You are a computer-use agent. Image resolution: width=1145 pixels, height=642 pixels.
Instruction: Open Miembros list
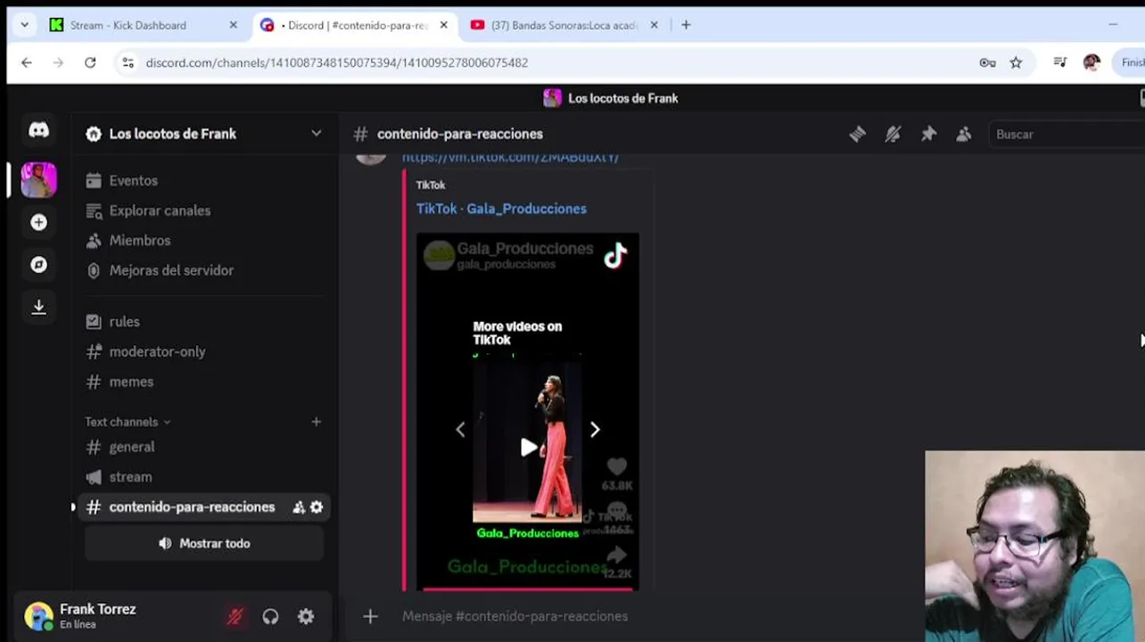pos(203,241)
